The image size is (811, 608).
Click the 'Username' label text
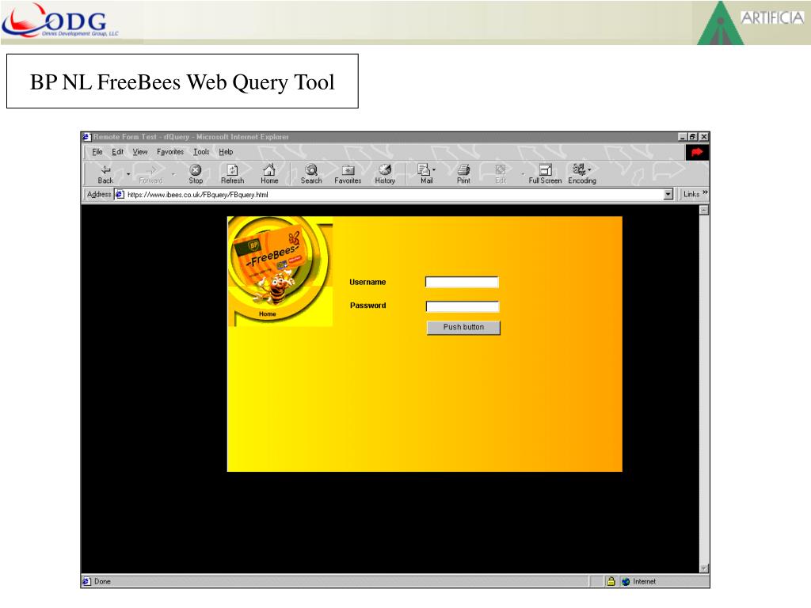click(x=367, y=283)
